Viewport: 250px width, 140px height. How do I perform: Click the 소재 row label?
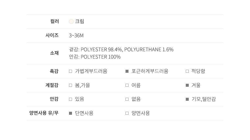54,53
